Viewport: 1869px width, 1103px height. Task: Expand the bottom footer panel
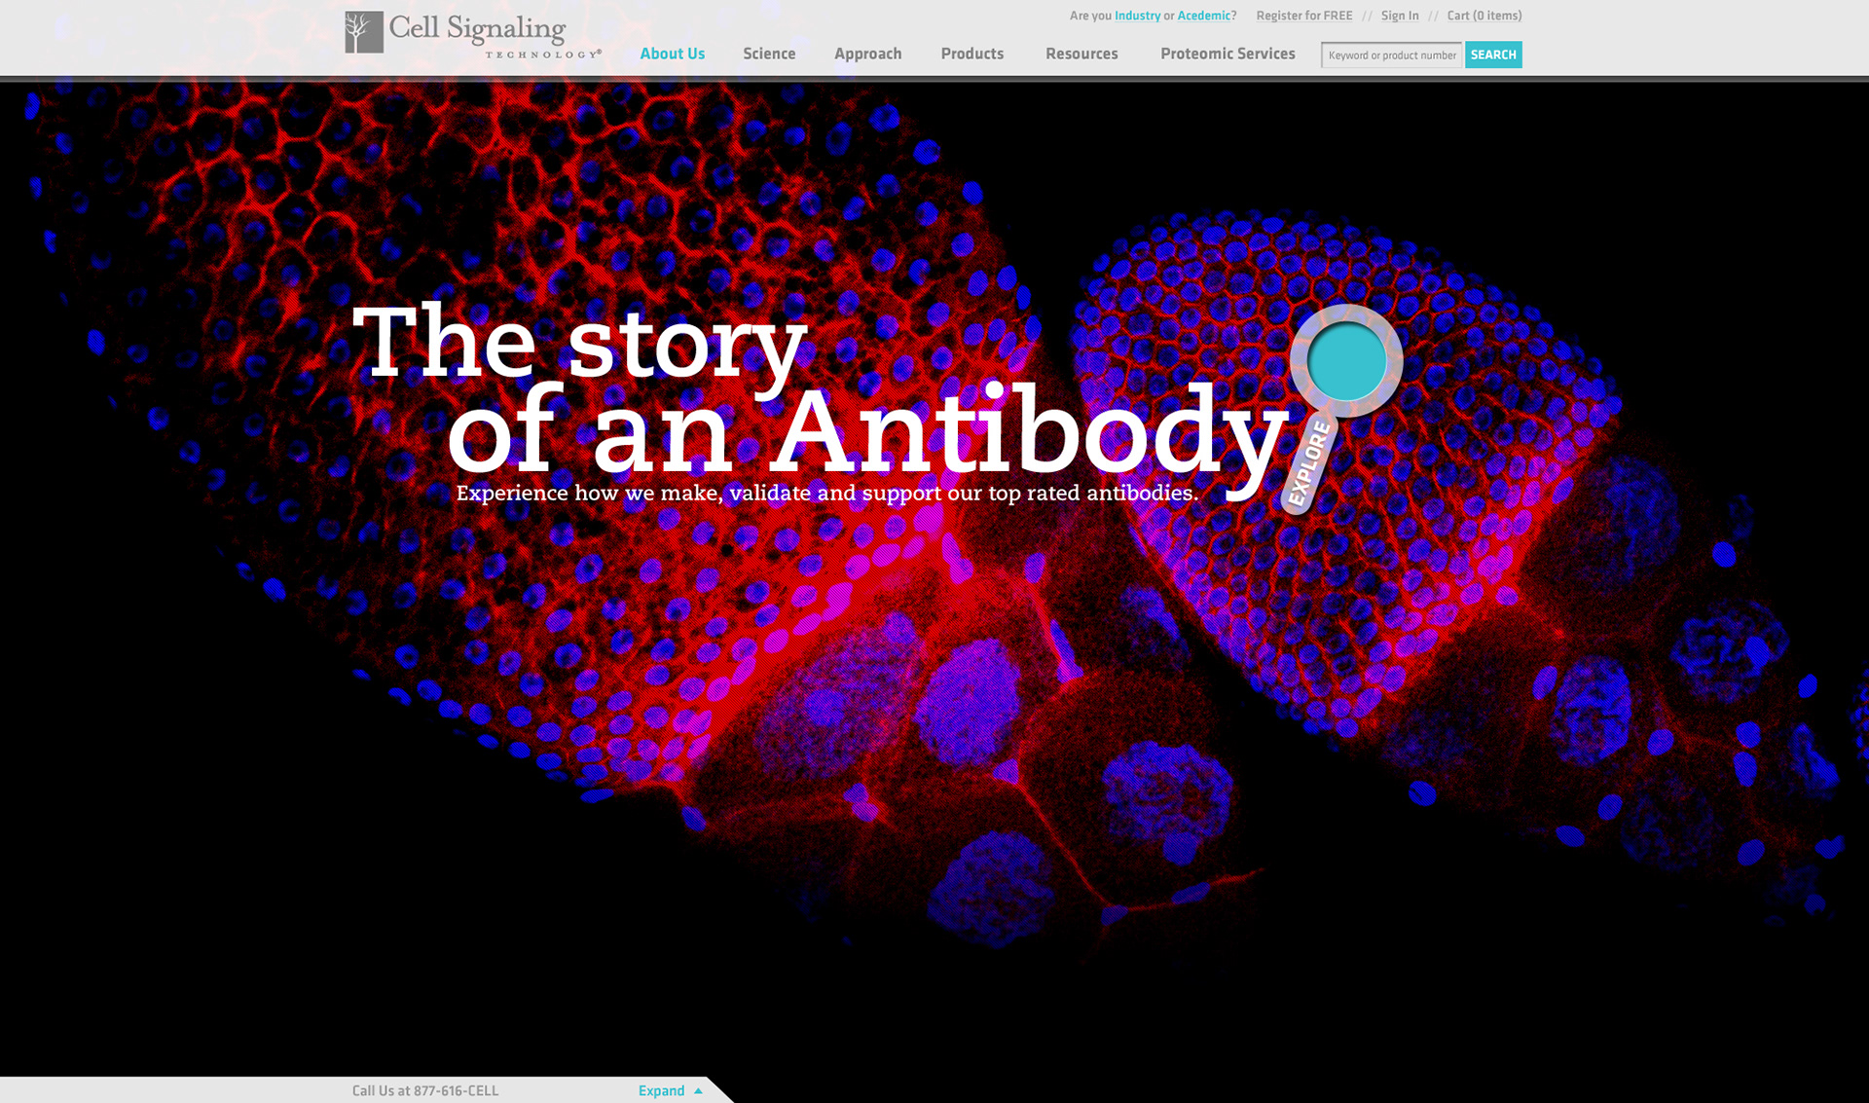click(662, 1091)
